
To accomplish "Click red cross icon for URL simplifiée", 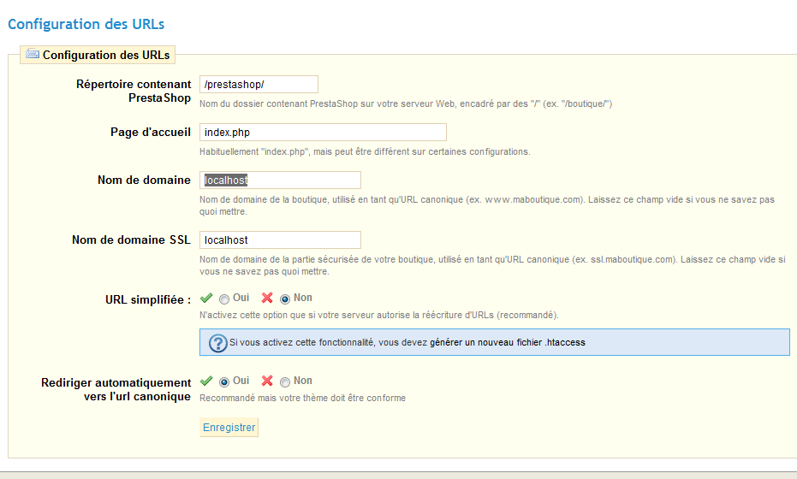I will [x=267, y=298].
